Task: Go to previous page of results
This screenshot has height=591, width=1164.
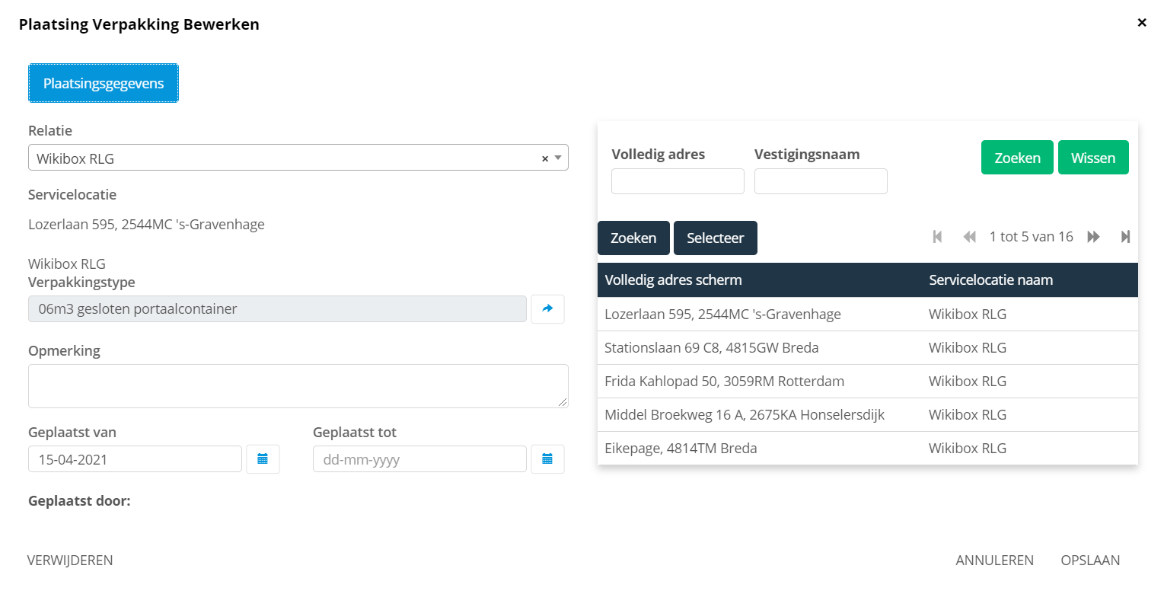Action: pos(969,237)
